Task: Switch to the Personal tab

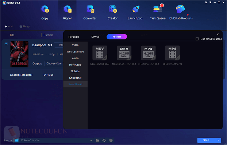Action: [74, 37]
